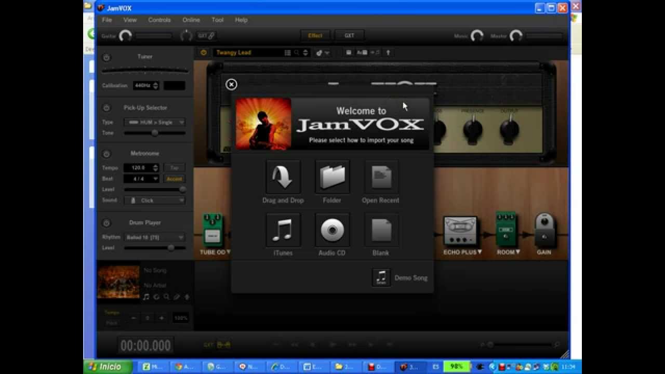The image size is (665, 374).
Task: Toggle the amp power button beside Twangy Lead
Action: (204, 52)
